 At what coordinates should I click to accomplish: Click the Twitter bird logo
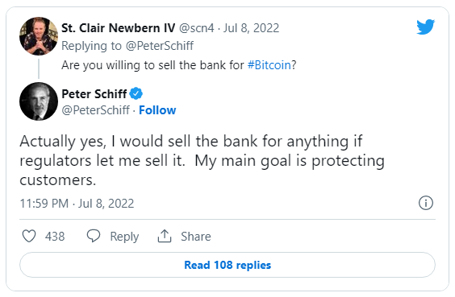coord(425,27)
